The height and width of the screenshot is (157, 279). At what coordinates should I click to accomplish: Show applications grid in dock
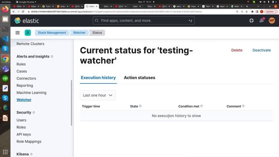[5, 152]
